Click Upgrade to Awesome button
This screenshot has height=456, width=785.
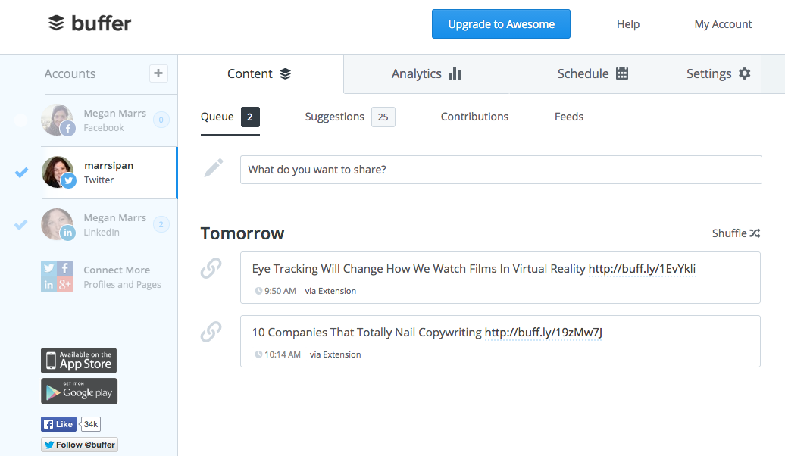(x=501, y=24)
